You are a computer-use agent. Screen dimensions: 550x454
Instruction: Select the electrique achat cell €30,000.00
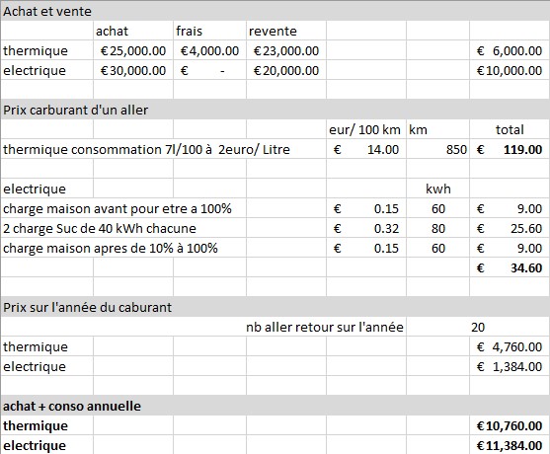(x=133, y=70)
